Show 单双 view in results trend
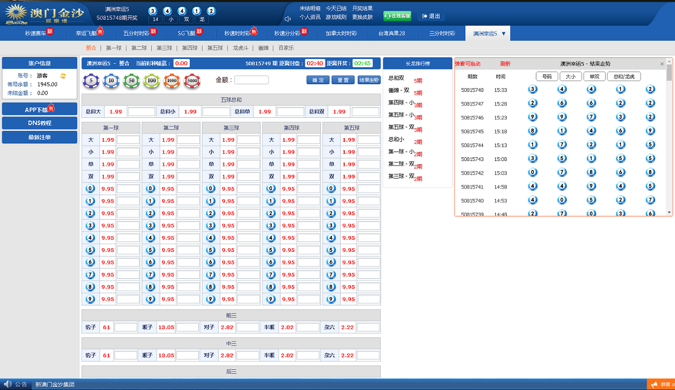The image size is (675, 390). [x=594, y=76]
